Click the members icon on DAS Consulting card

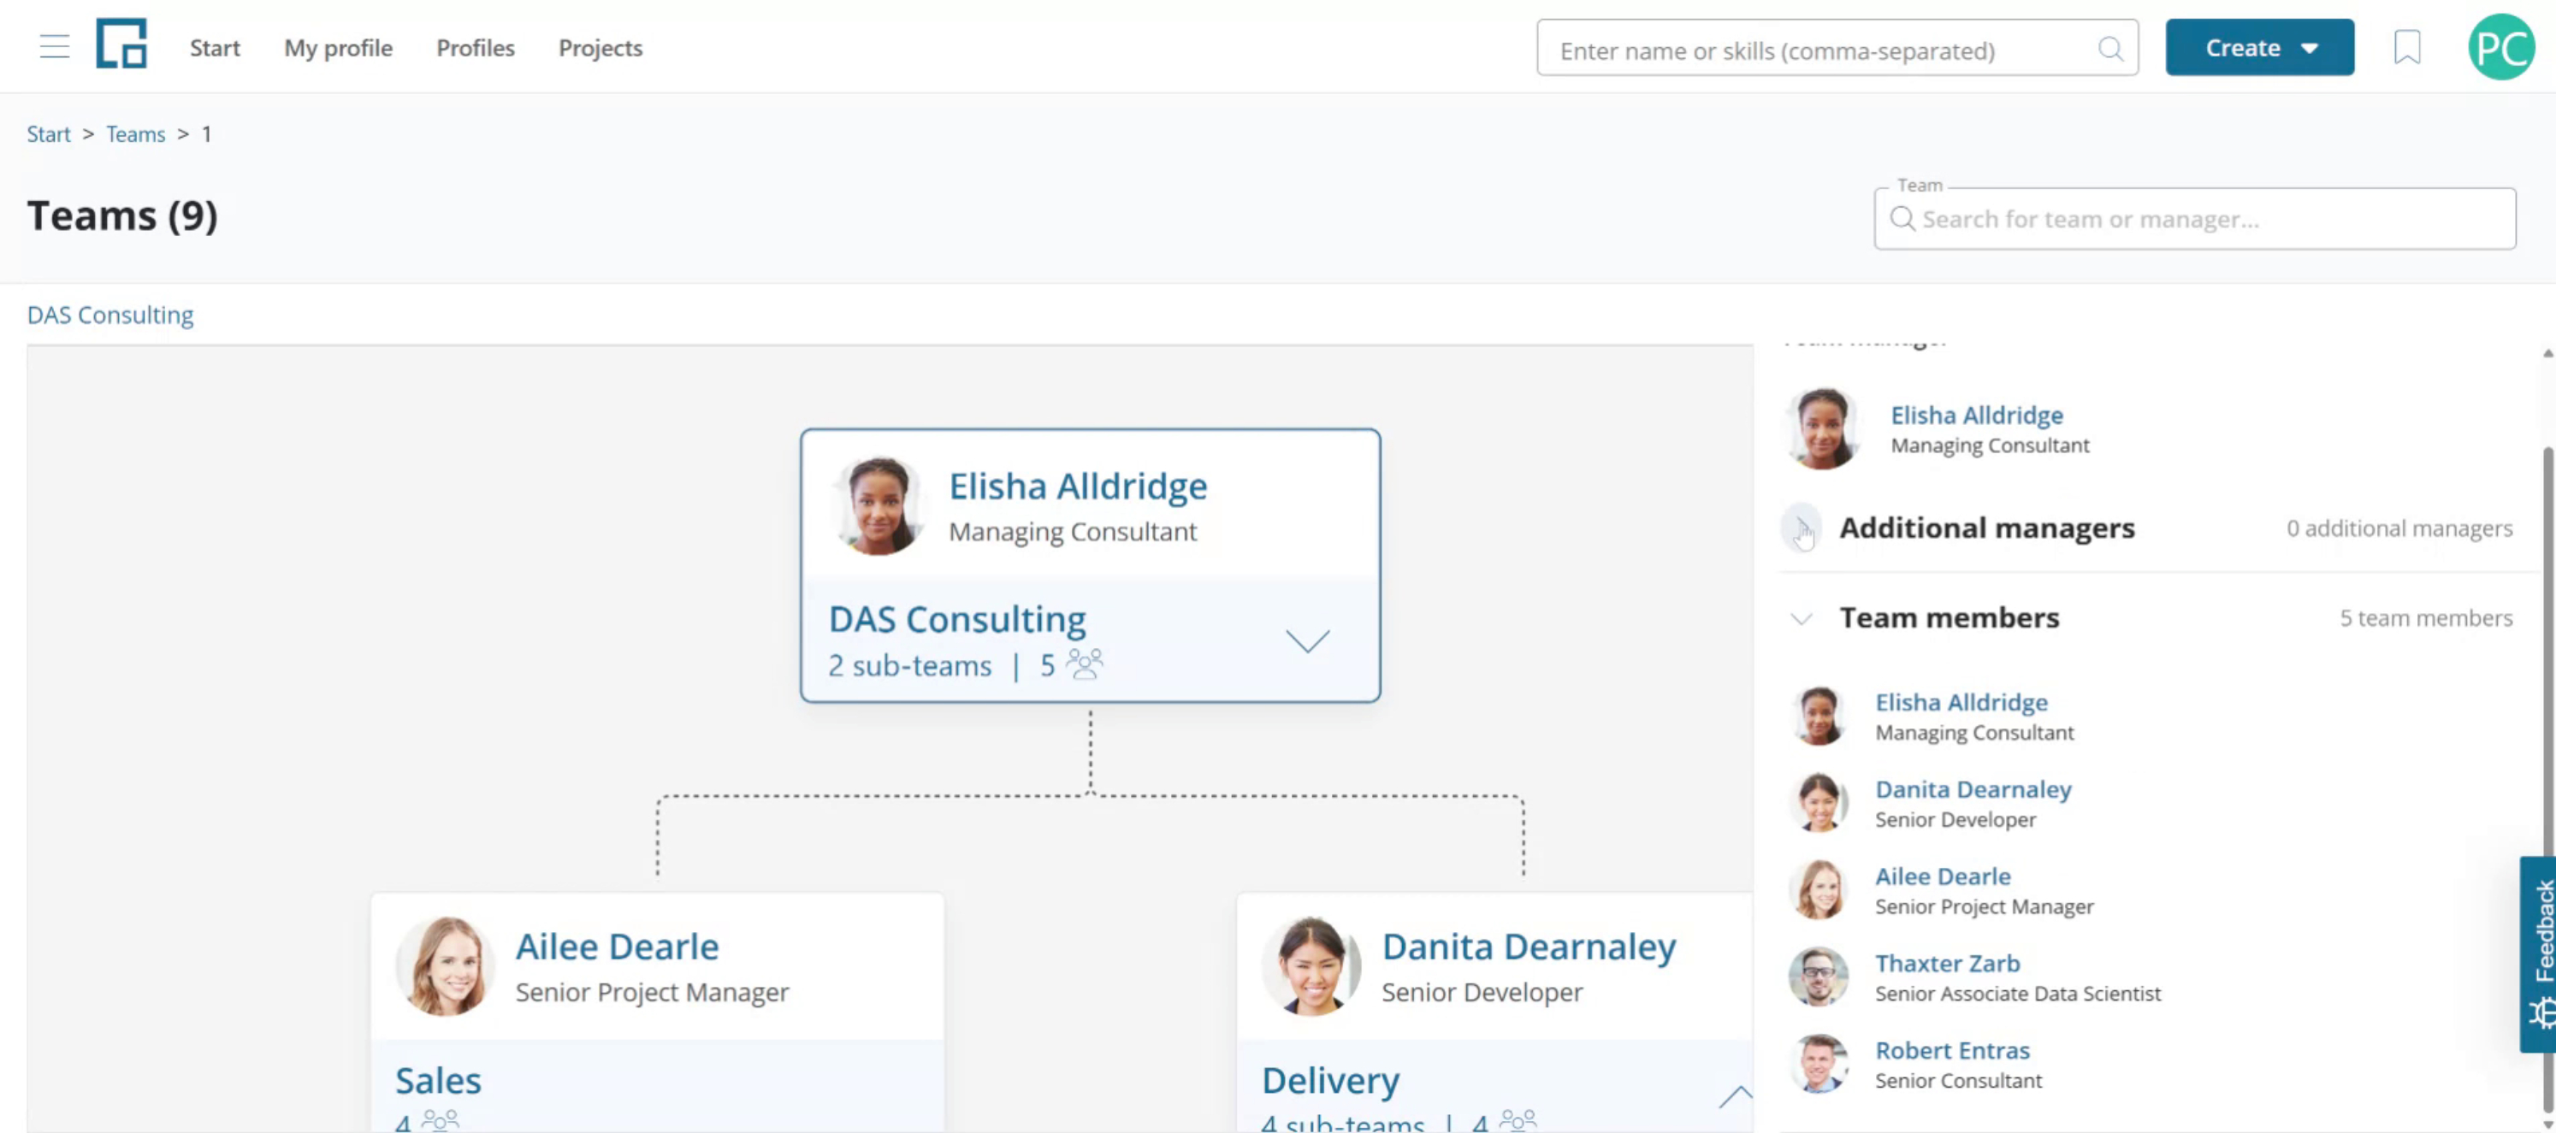1085,664
